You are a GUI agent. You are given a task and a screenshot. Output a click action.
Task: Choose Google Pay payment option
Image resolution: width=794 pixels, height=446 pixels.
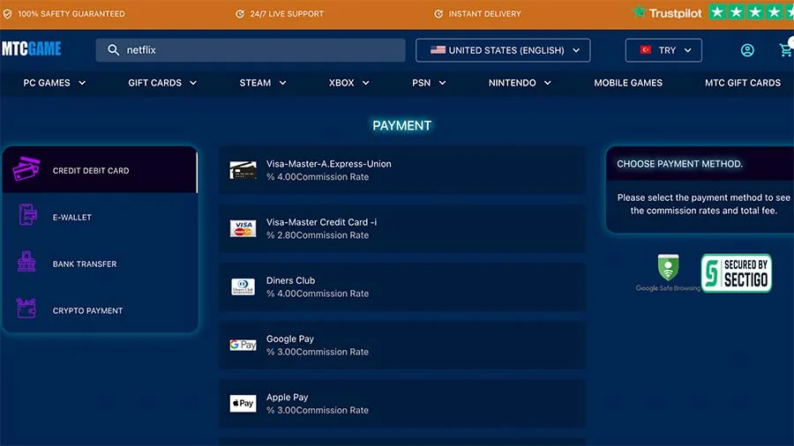click(x=402, y=345)
